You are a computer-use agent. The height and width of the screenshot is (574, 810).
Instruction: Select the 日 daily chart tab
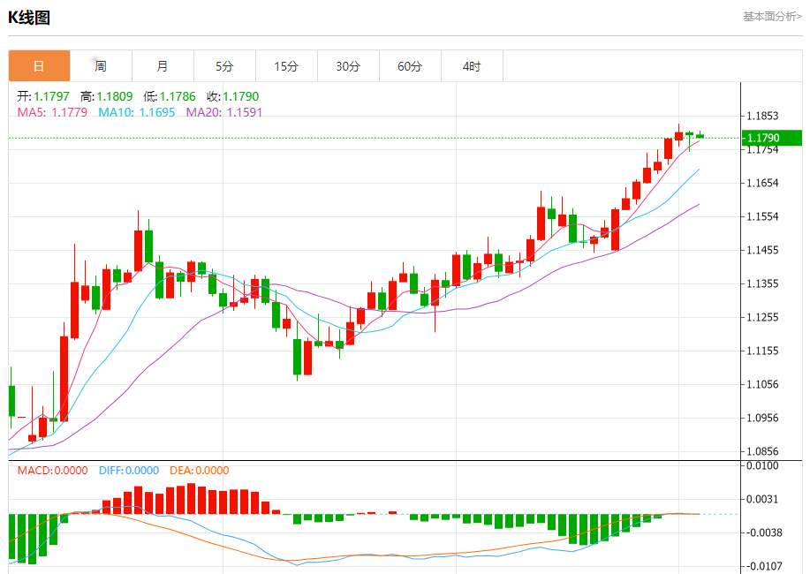click(x=39, y=66)
